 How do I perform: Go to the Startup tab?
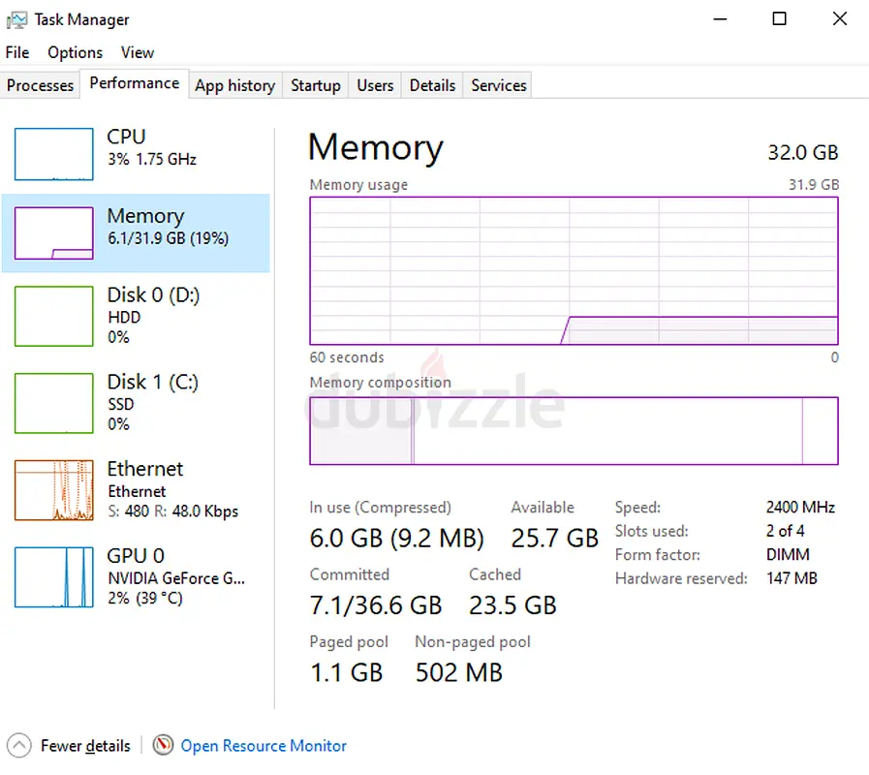pyautogui.click(x=316, y=85)
